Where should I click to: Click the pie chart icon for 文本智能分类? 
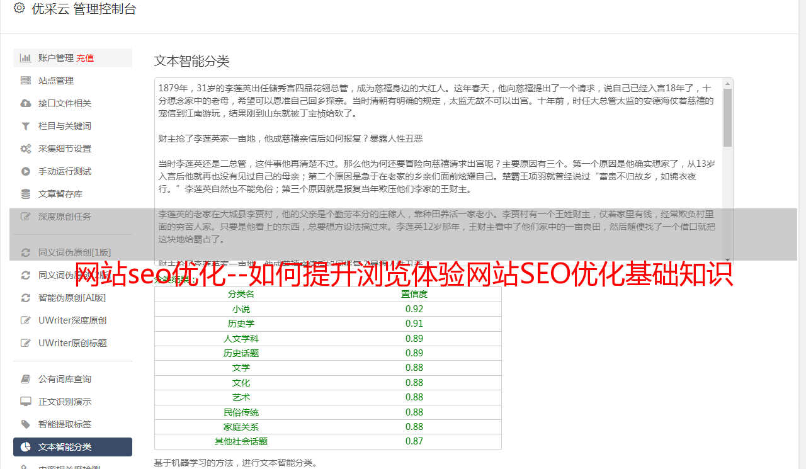[26, 447]
